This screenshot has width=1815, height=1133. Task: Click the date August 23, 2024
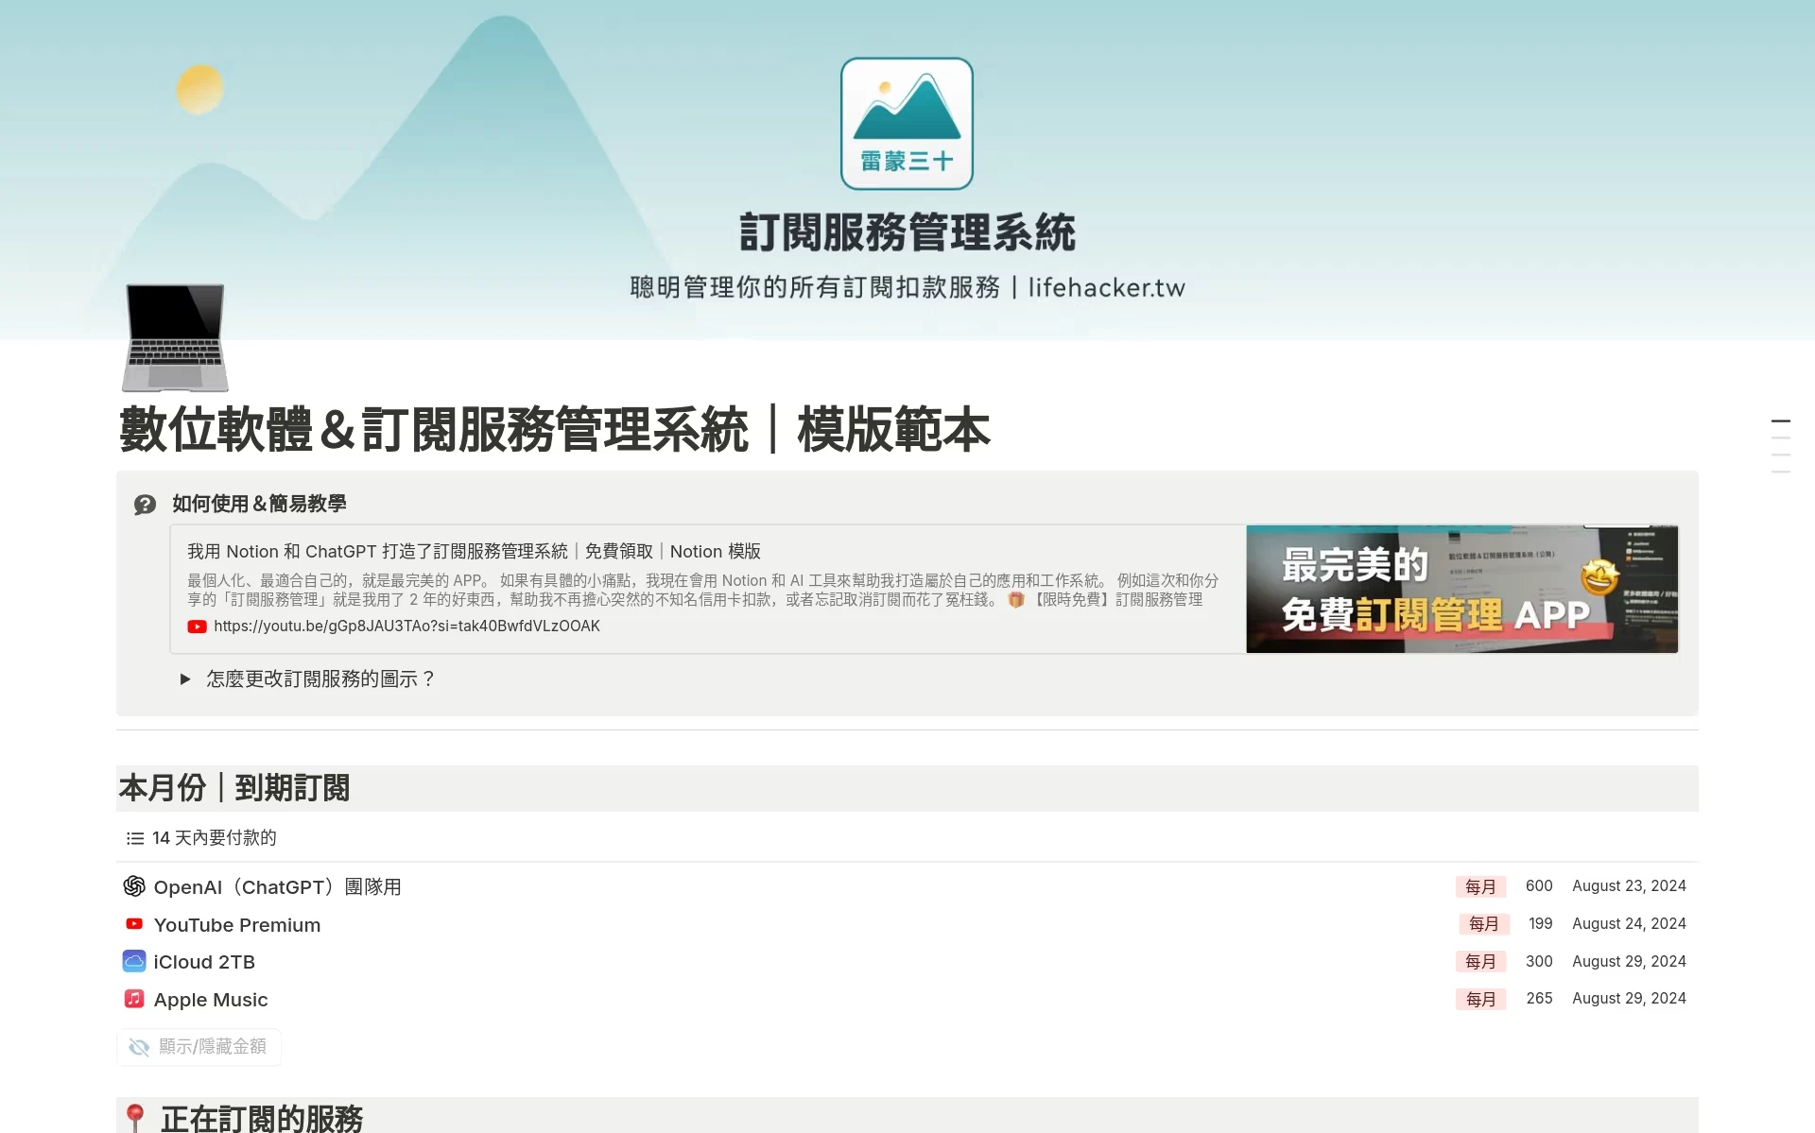(1629, 886)
